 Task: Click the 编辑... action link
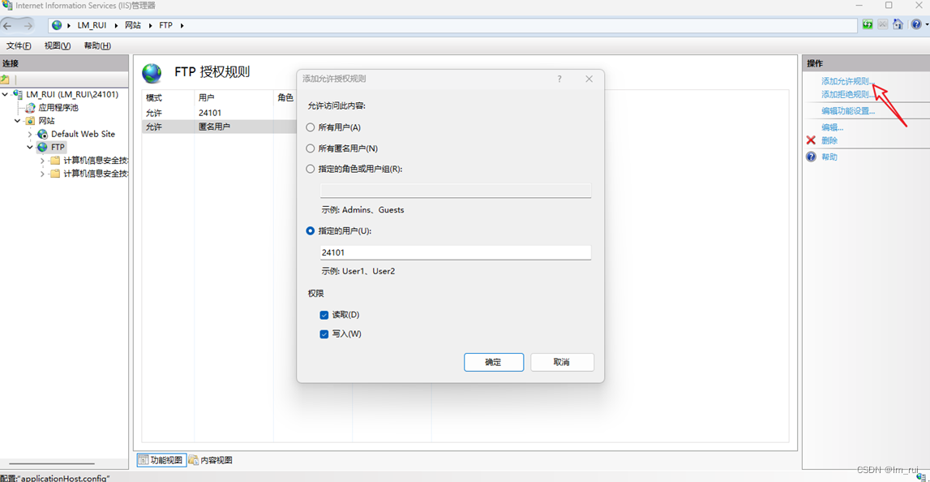(832, 127)
